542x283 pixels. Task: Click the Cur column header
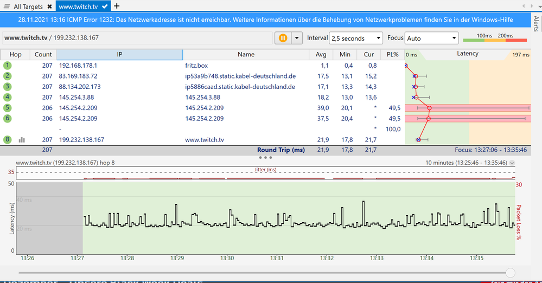click(x=368, y=54)
